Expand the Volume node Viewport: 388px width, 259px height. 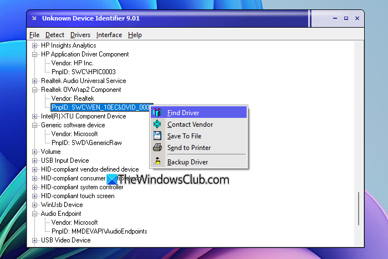click(x=34, y=152)
